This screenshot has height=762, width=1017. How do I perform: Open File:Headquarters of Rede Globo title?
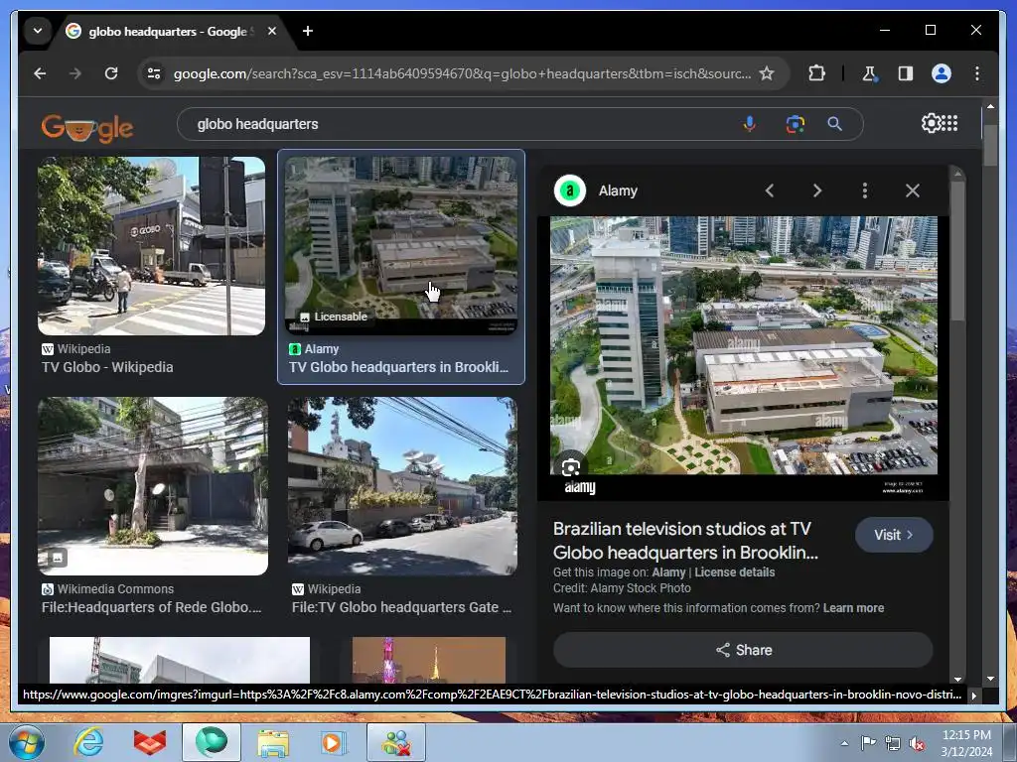click(151, 607)
